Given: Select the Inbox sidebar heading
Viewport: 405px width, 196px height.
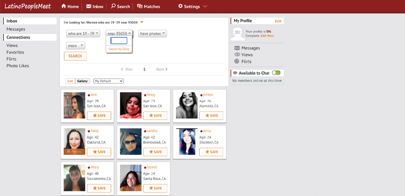Looking at the screenshot, I should 30,21.
